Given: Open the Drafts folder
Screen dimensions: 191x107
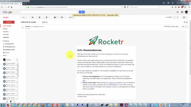Looking at the screenshot, I should 6,37.
